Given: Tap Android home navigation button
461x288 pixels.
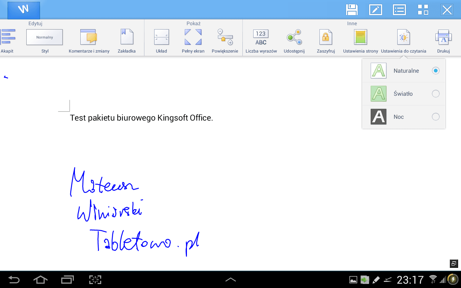Looking at the screenshot, I should (40, 280).
